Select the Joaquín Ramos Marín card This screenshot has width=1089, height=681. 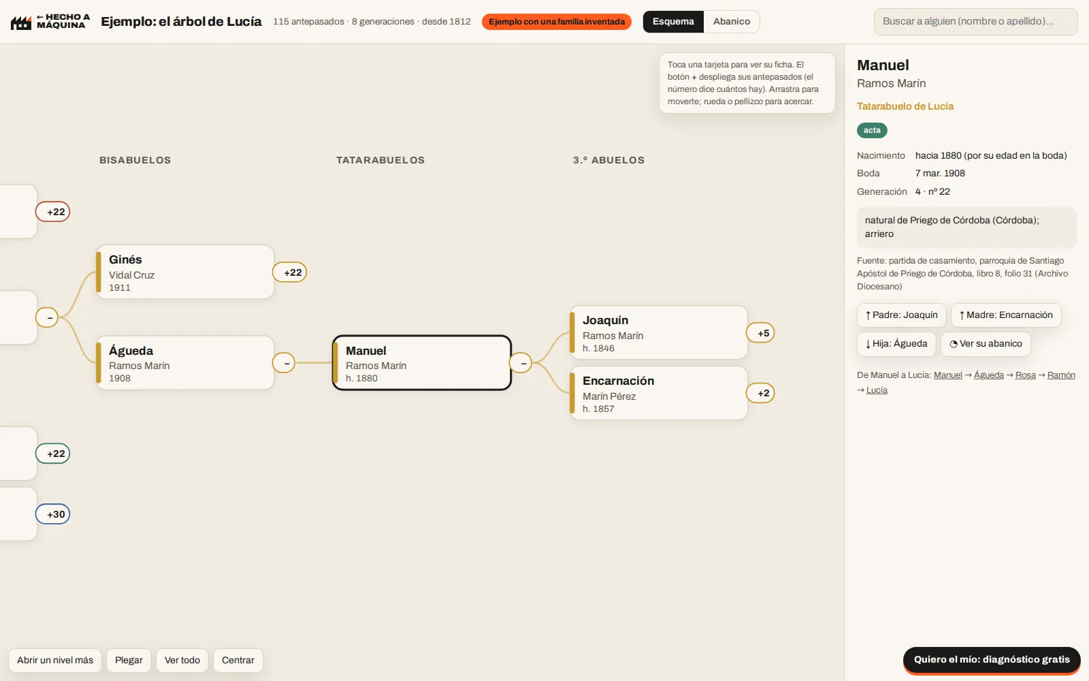coord(659,333)
